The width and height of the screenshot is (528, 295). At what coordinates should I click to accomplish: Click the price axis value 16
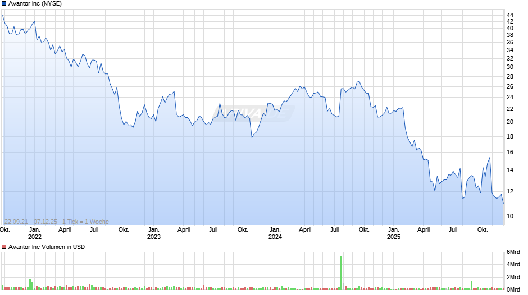click(x=510, y=152)
